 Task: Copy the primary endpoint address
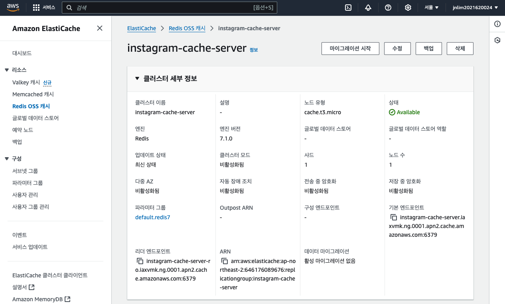pos(394,217)
